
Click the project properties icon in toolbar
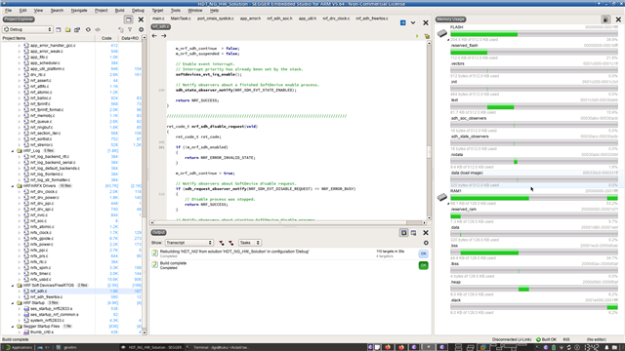(77, 29)
